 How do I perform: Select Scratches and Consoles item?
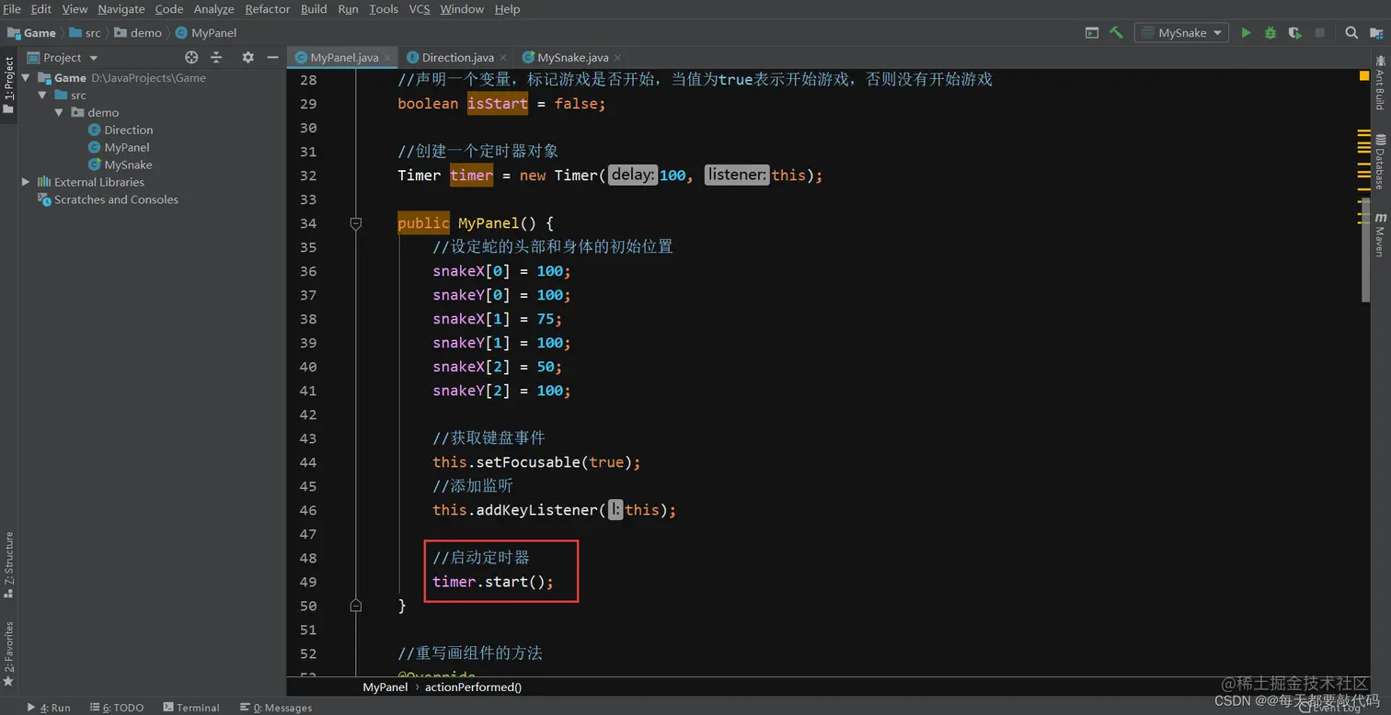point(108,199)
